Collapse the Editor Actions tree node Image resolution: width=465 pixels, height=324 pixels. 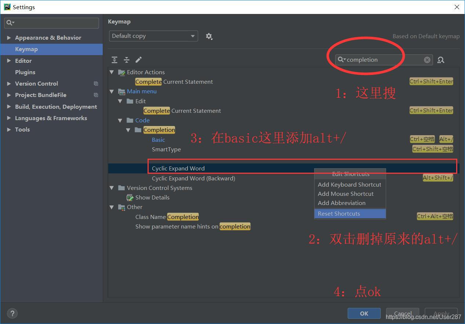click(x=112, y=72)
